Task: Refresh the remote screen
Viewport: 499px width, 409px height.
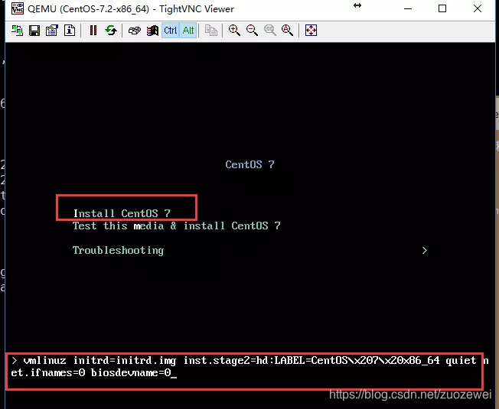Action: [111, 31]
